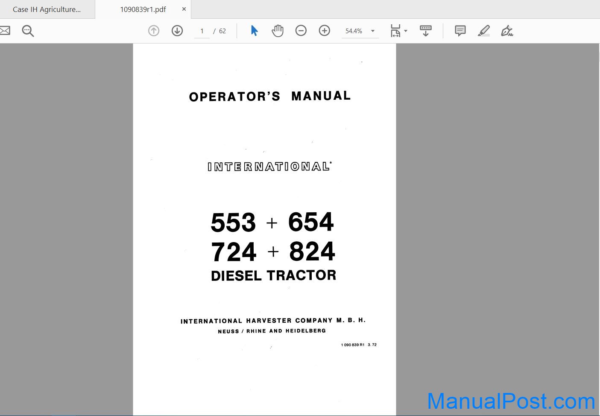
Task: Click the email envelope icon
Action: [x=4, y=31]
